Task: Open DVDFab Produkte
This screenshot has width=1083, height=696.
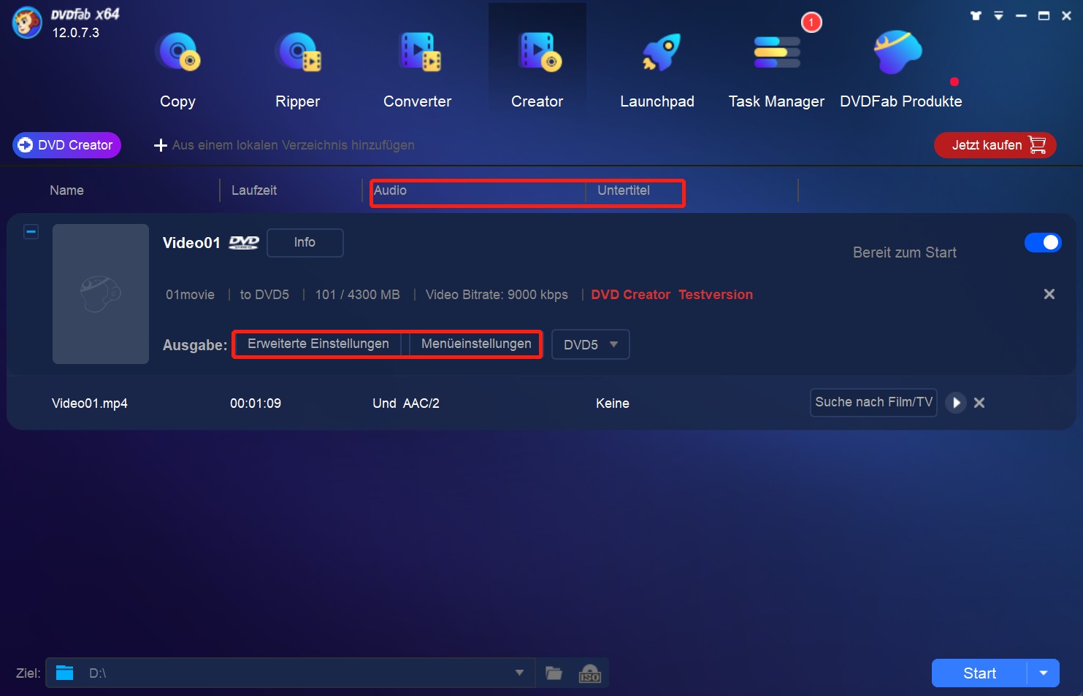Action: point(900,69)
